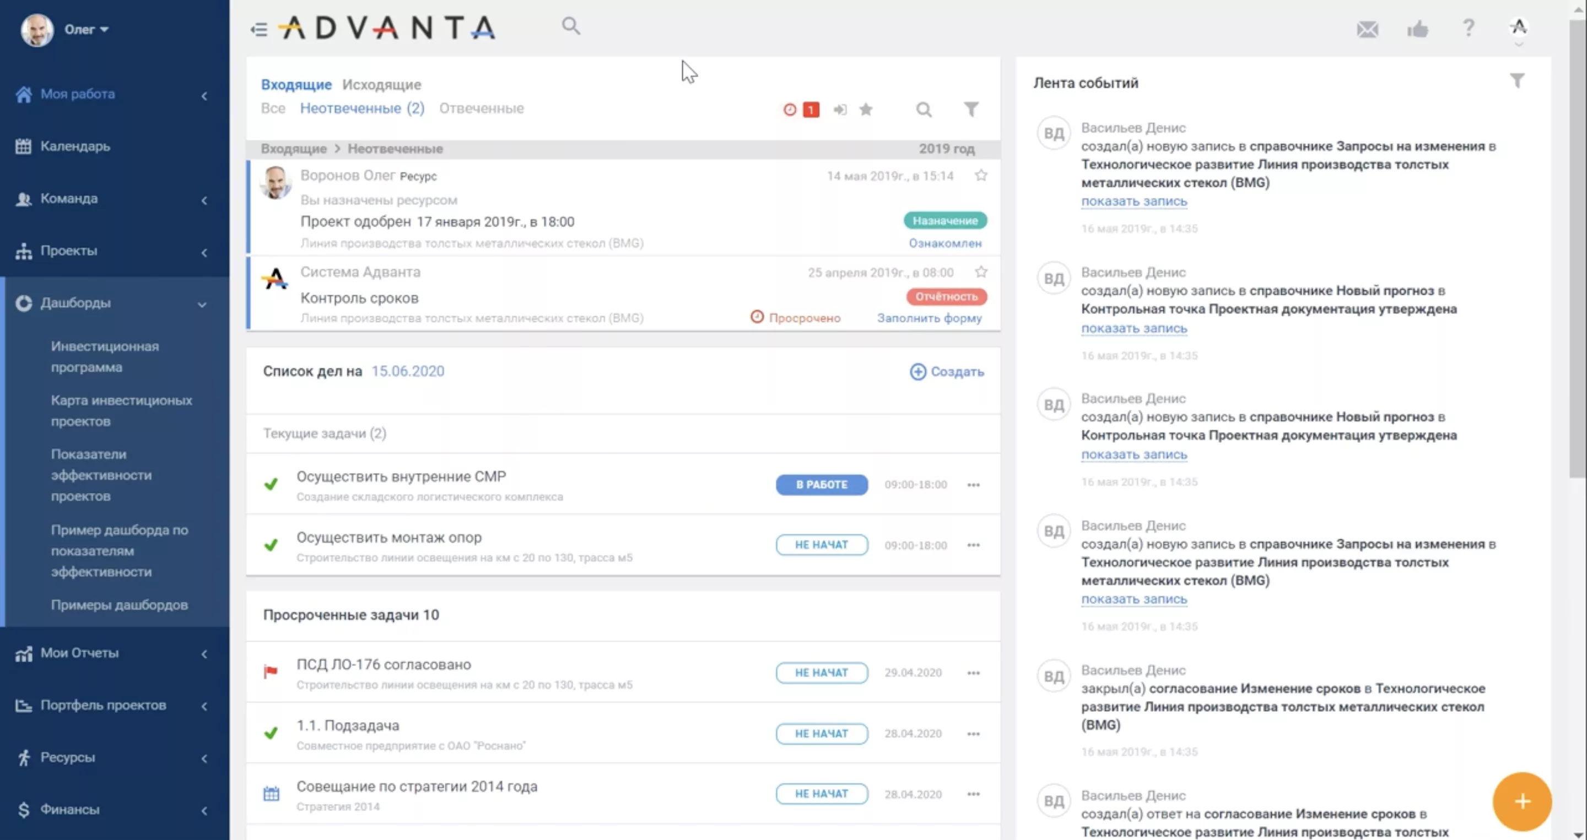The image size is (1587, 840).
Task: Switch to the Исходящие tab
Action: pos(381,84)
